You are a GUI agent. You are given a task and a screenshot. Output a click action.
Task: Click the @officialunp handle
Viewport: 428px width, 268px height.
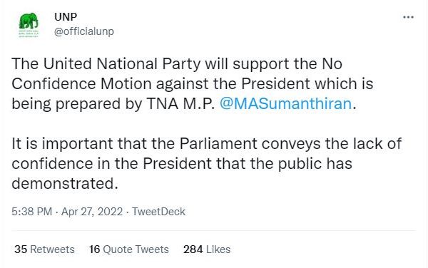pos(83,31)
